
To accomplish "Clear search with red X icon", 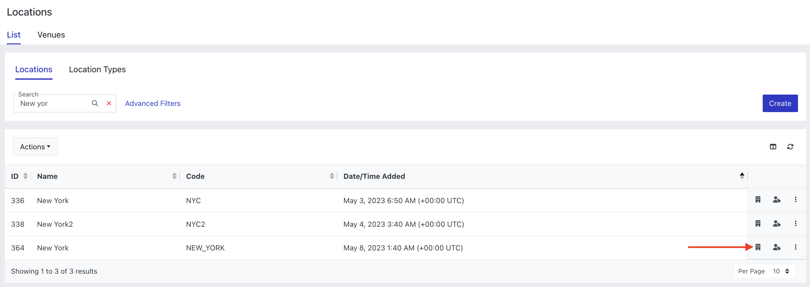I will pyautogui.click(x=109, y=103).
